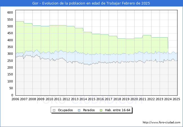This screenshot has width=183, height=127.
Task: Click the 2022 x-axis year label
Action: tap(151, 99)
